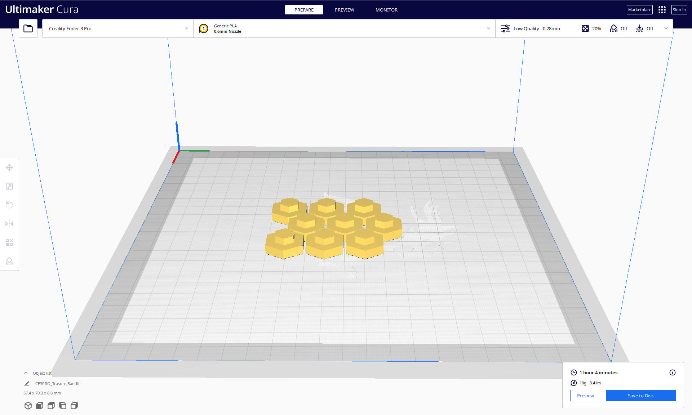Switch to the PREVIEW stage tab
The image size is (692, 415).
tap(344, 10)
